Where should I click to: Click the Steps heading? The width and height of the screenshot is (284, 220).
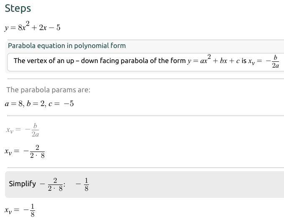[x=18, y=8]
